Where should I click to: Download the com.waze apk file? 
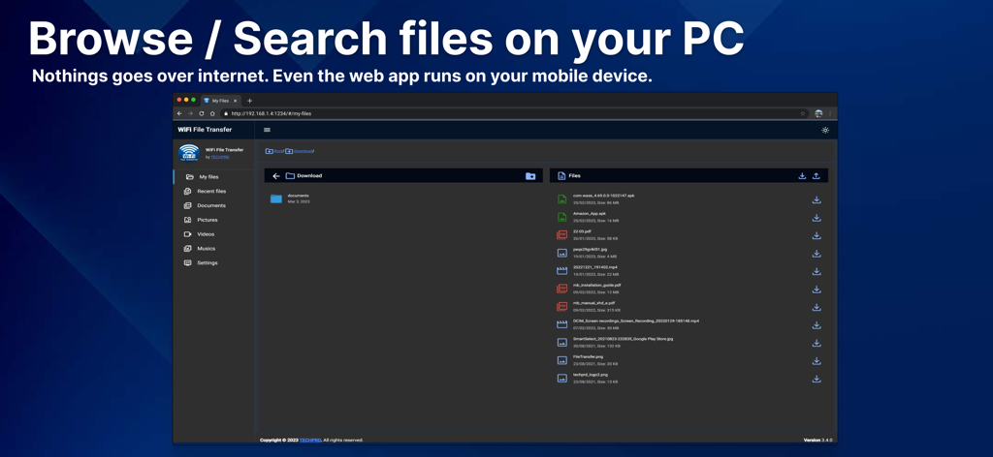coord(817,199)
